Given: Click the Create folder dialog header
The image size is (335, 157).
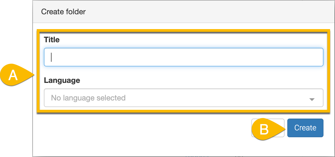Looking at the screenshot, I should (x=63, y=12).
